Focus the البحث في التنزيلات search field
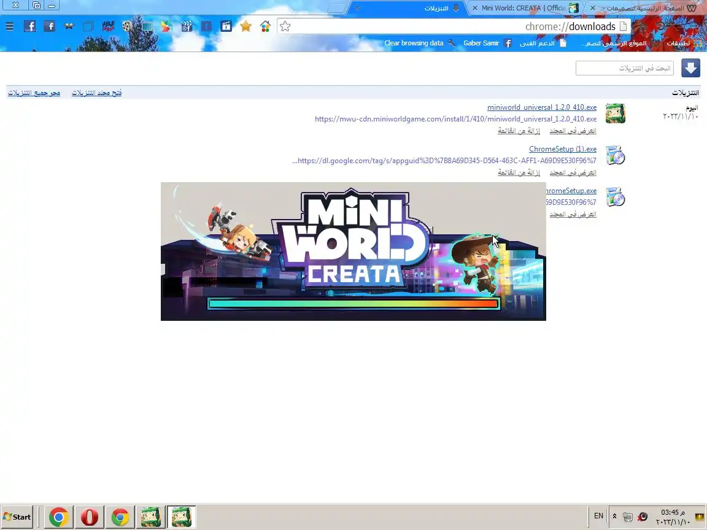This screenshot has height=530, width=707. [x=625, y=68]
